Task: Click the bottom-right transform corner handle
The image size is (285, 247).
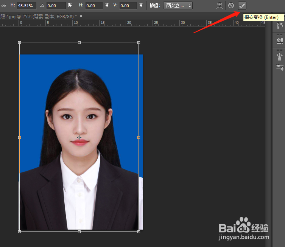Action: click(x=139, y=231)
